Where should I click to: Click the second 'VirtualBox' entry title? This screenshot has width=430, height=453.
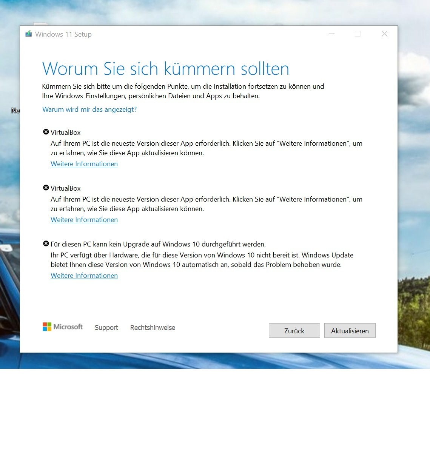tap(66, 188)
